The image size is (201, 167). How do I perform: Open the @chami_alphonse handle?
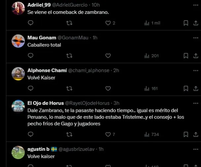89,70
